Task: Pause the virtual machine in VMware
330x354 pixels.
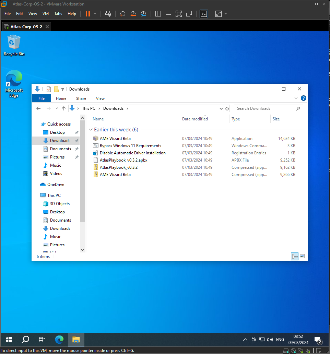Action: tap(87, 14)
